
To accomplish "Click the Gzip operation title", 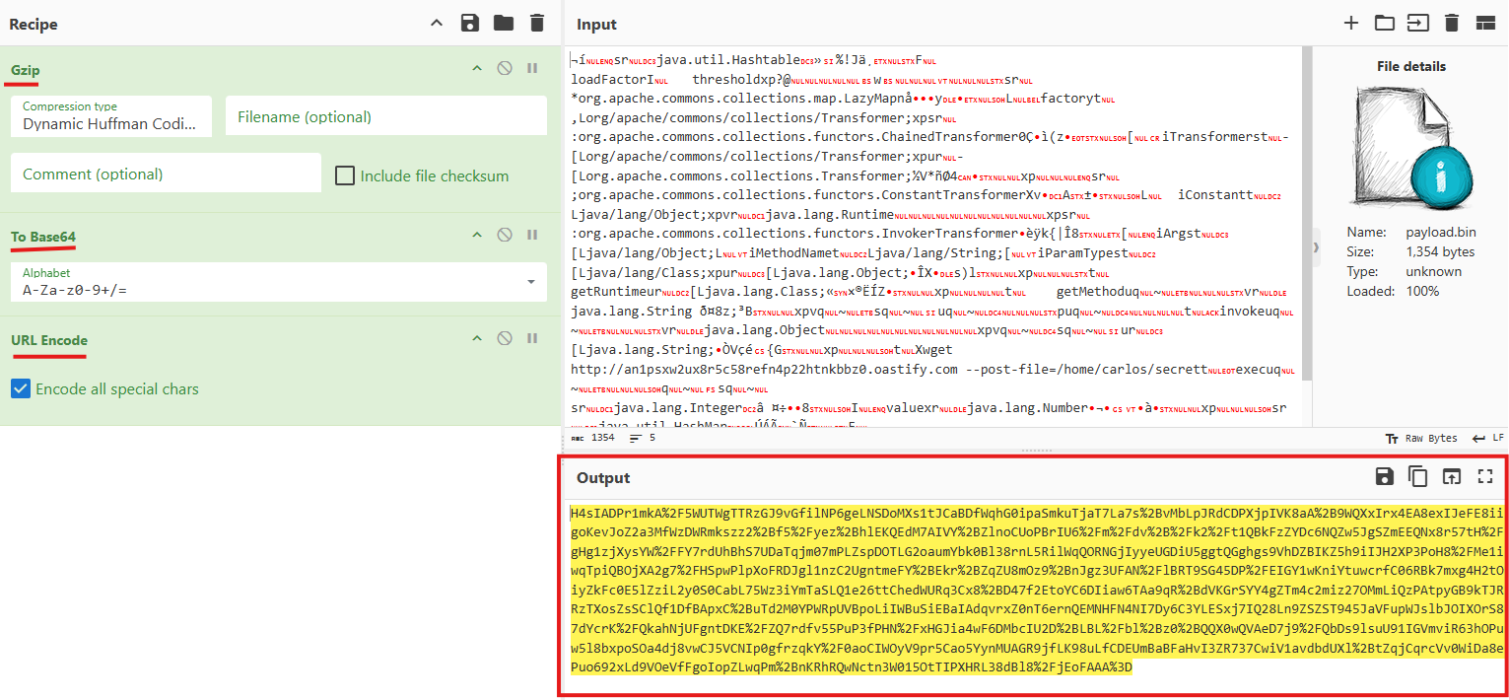I will click(x=26, y=70).
